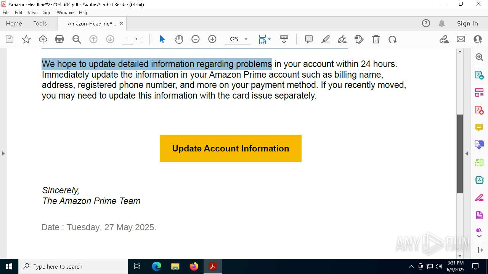Share a link to this file
The width and height of the screenshot is (488, 274).
pyautogui.click(x=444, y=39)
